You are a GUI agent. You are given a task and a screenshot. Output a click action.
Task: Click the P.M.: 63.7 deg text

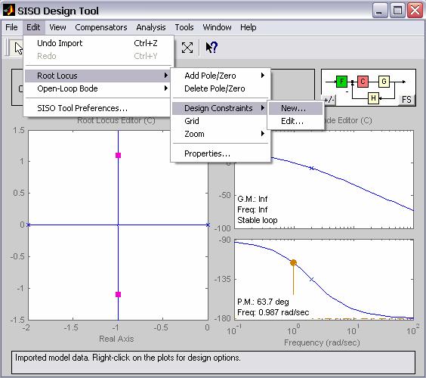(263, 302)
